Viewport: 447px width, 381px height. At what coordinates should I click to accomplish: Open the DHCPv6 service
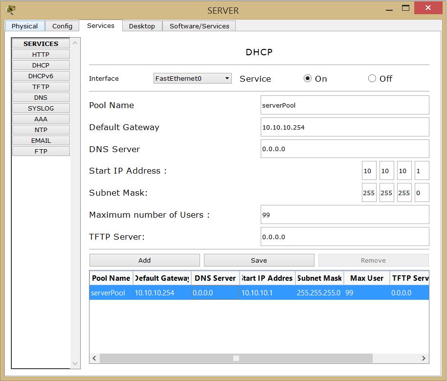[x=41, y=76]
